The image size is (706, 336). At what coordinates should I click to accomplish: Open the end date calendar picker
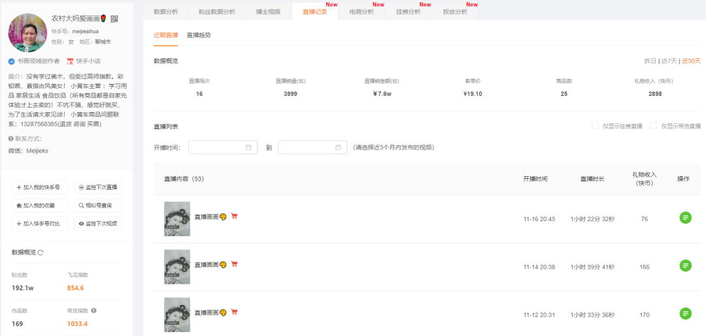[338, 147]
